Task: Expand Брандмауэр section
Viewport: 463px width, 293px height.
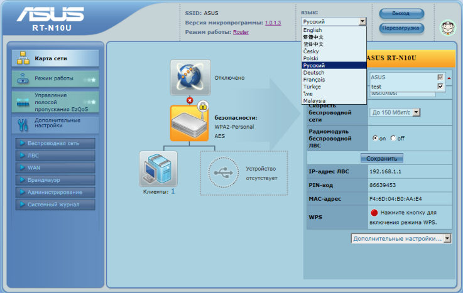Action: [55, 180]
